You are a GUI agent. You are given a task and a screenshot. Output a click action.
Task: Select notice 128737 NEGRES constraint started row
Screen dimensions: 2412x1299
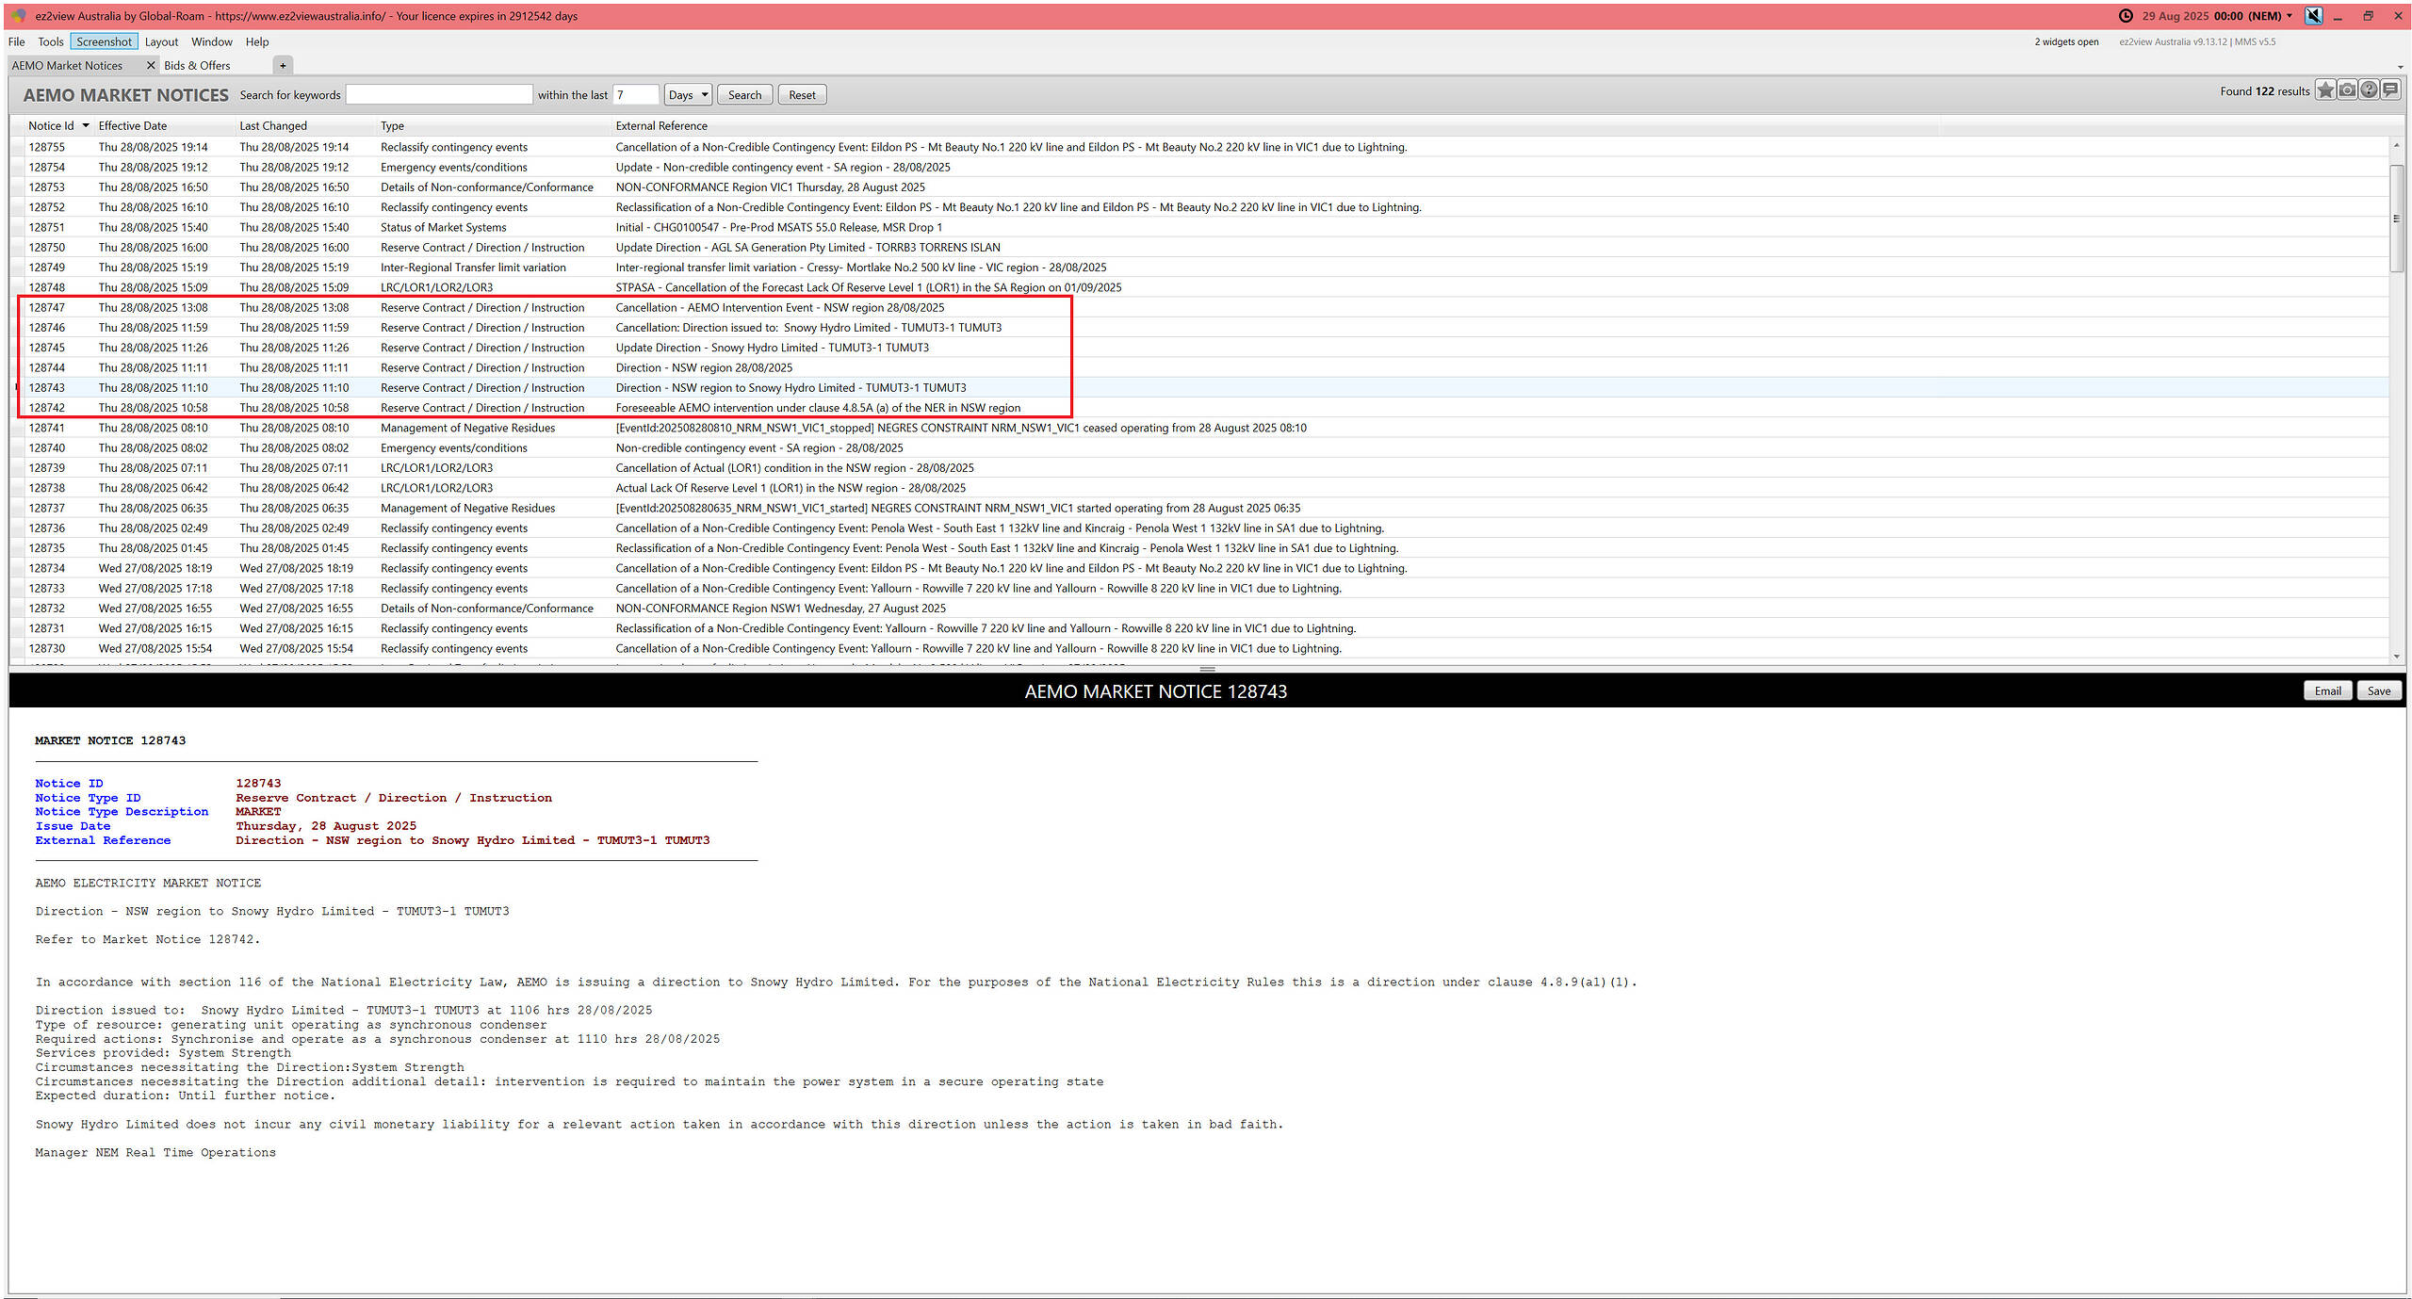point(1199,508)
